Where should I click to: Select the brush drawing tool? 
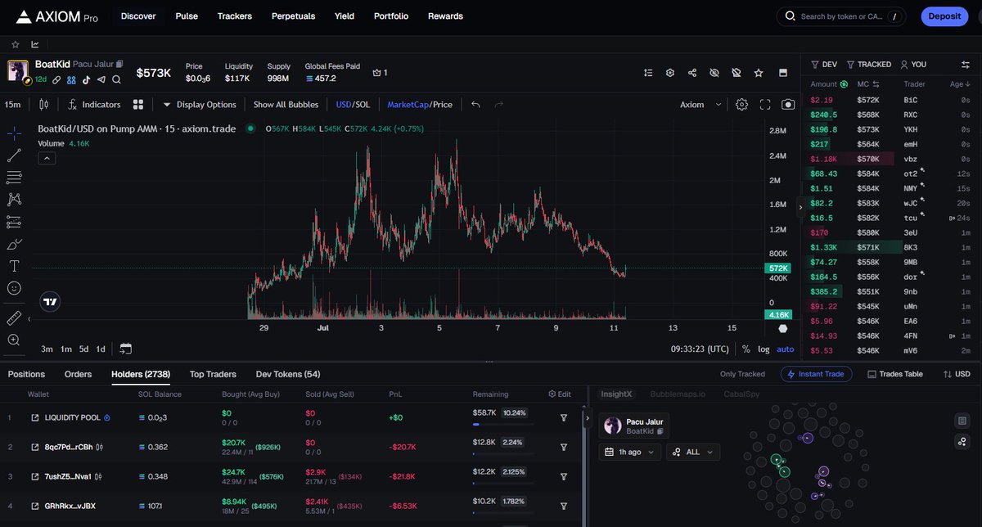pyautogui.click(x=14, y=244)
